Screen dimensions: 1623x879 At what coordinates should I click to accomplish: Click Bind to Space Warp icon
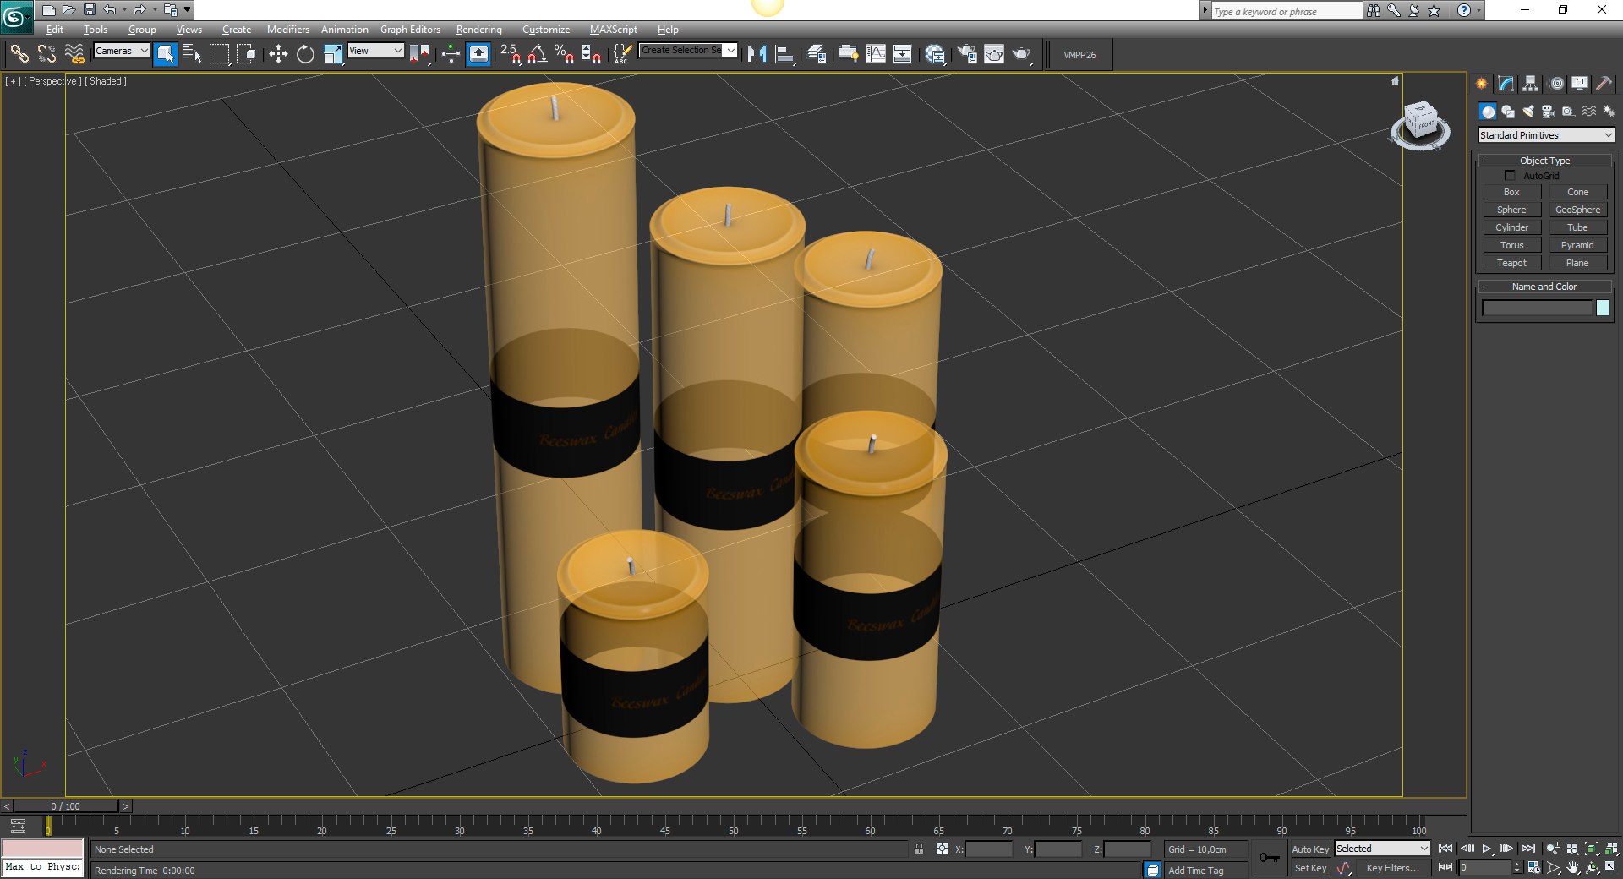point(74,54)
